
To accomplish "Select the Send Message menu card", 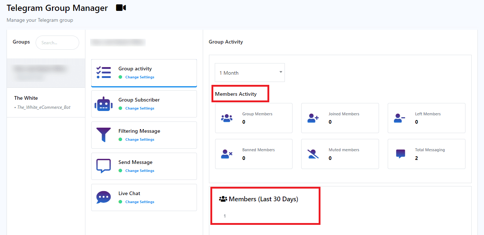I will coord(144,166).
